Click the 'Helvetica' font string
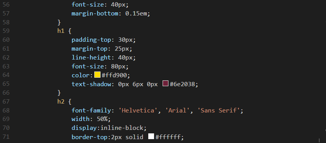This screenshot has height=143, width=326. (138, 110)
